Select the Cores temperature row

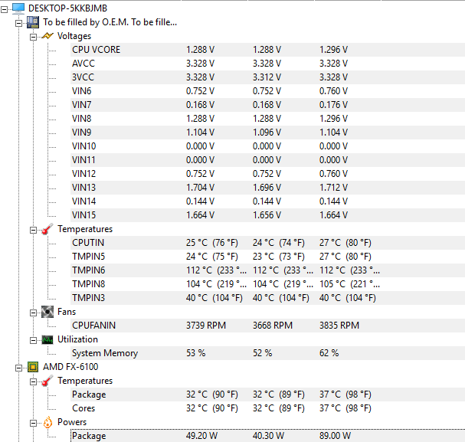coord(268,408)
